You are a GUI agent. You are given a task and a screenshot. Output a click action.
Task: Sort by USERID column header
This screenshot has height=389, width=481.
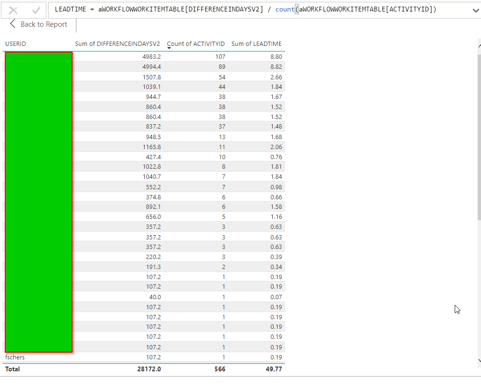coord(16,43)
